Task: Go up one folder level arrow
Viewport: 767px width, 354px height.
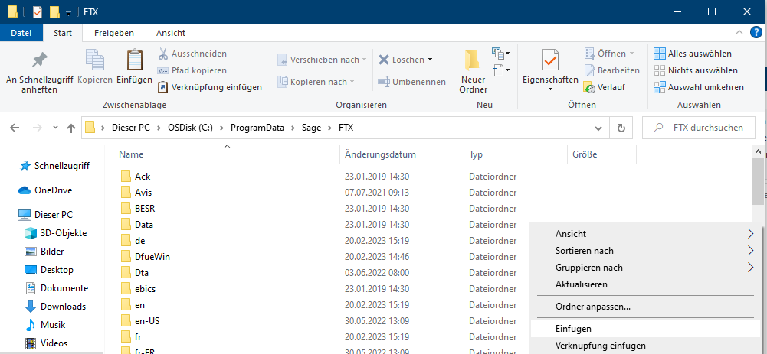Action: point(71,128)
